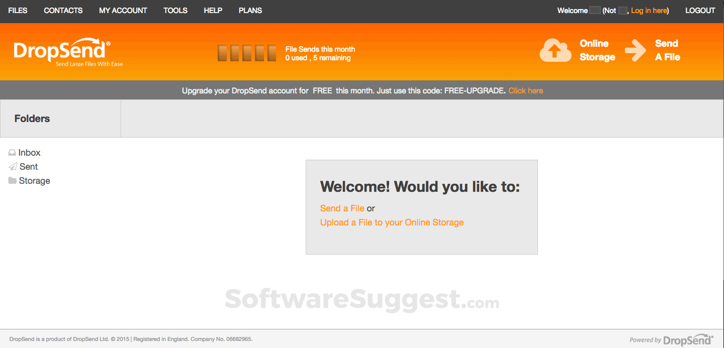Viewport: 724px width, 348px height.
Task: Click the FREE-UPGRADE code banner text
Action: click(x=344, y=91)
